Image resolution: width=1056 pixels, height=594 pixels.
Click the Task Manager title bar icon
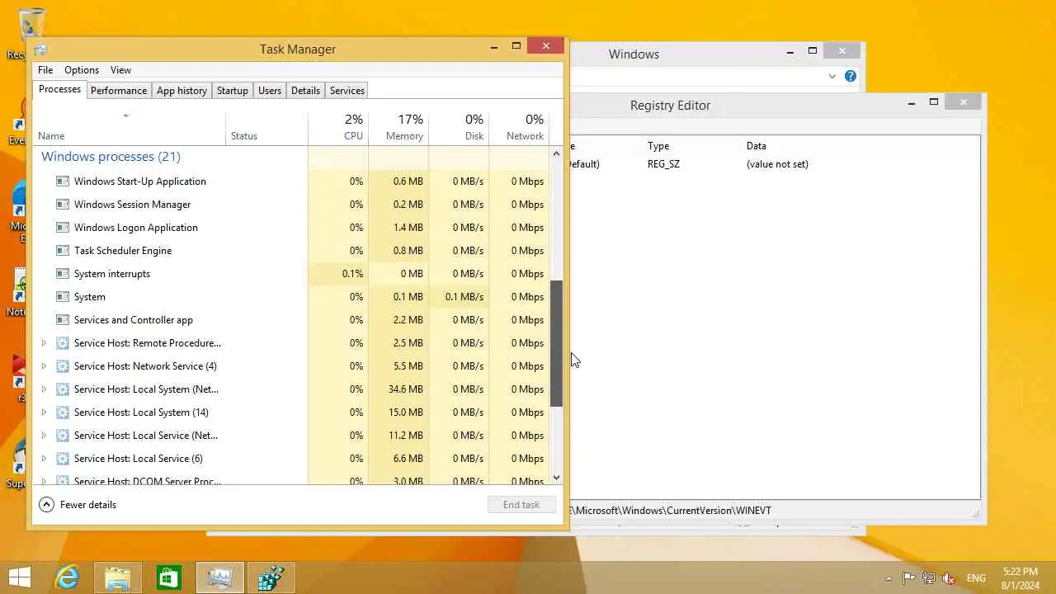click(x=40, y=49)
